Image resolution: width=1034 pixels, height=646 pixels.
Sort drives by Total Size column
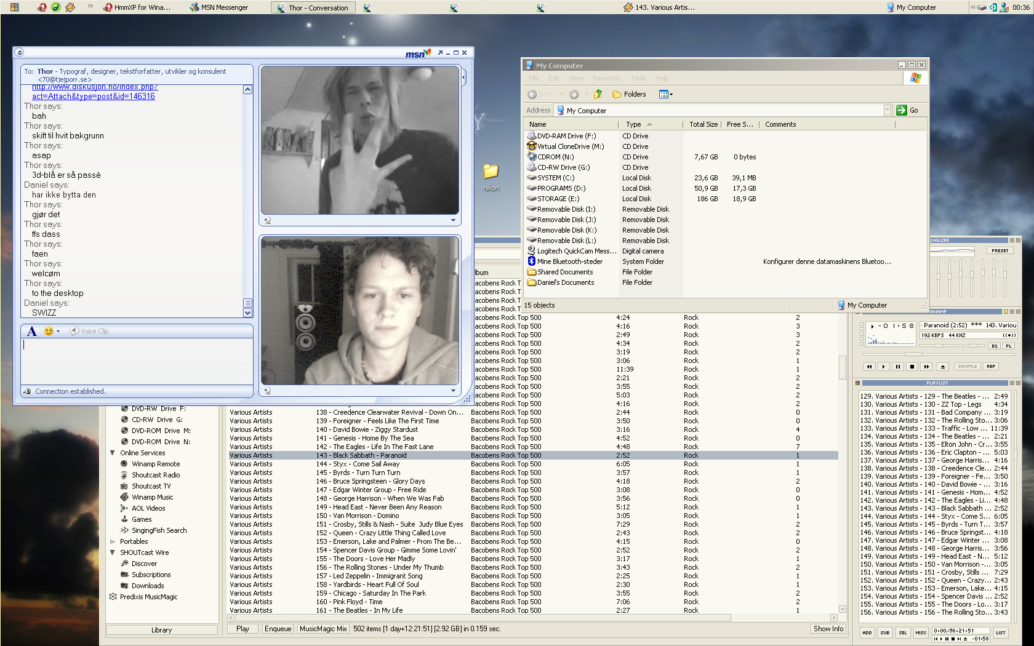coord(703,124)
